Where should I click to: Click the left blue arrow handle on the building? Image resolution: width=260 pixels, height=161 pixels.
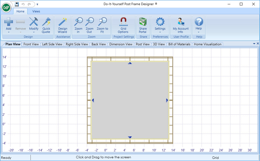[93, 100]
